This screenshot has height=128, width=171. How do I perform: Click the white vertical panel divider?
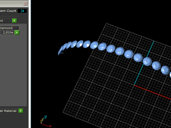[30, 64]
